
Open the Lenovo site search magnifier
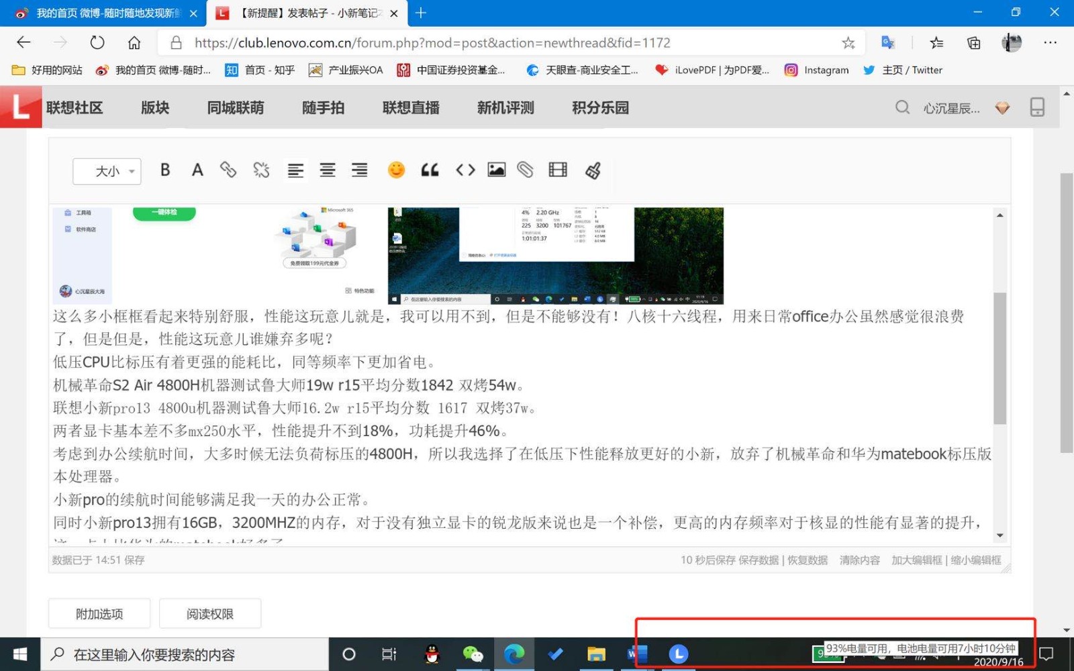coord(902,107)
